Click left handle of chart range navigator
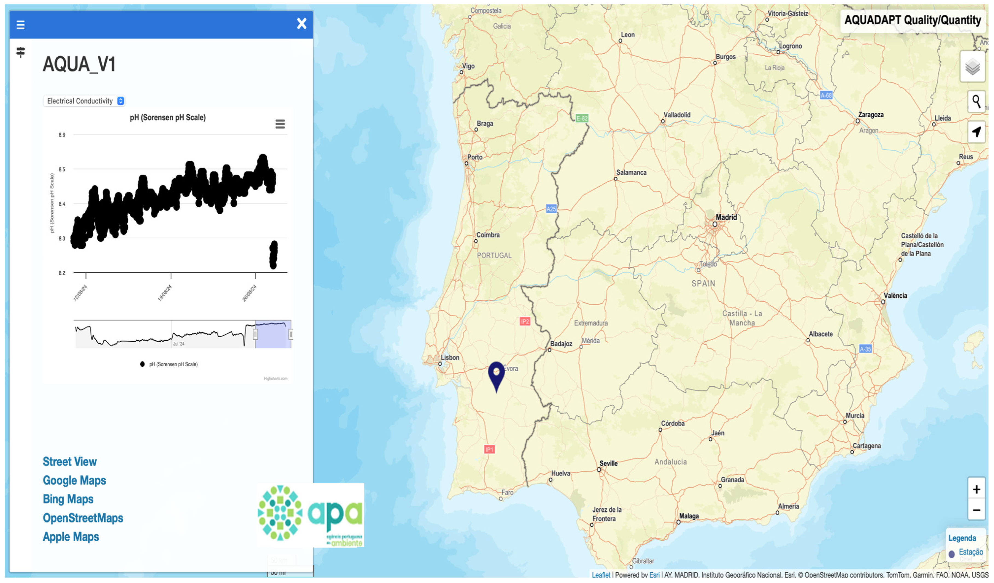994x583 pixels. (x=256, y=335)
